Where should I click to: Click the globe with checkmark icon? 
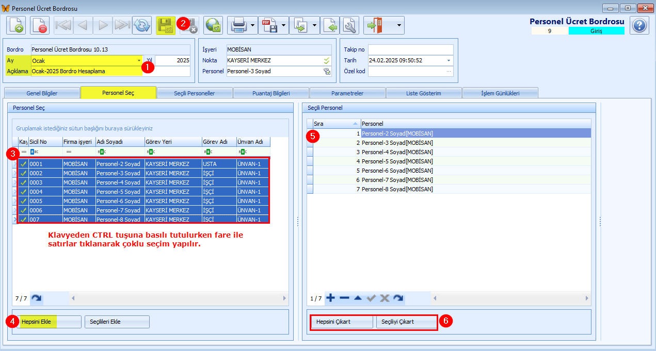pos(213,25)
